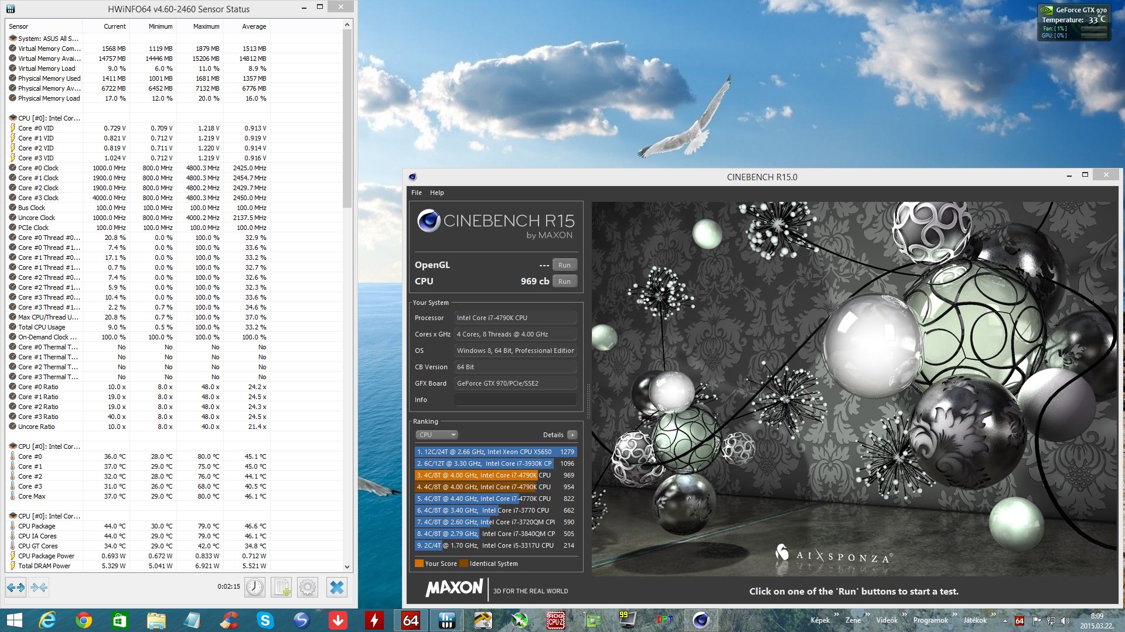1125x632 pixels.
Task: Open the red download arrow taskbar app
Action: tap(337, 620)
